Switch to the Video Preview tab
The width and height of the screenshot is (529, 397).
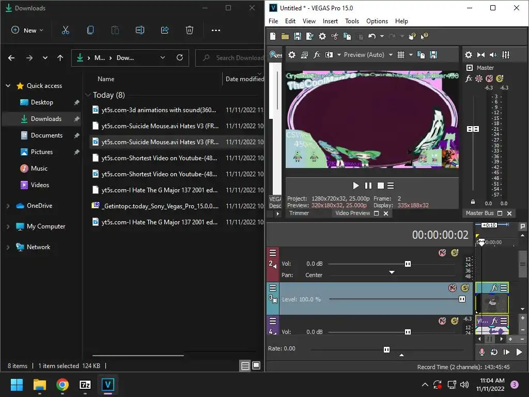(x=352, y=213)
